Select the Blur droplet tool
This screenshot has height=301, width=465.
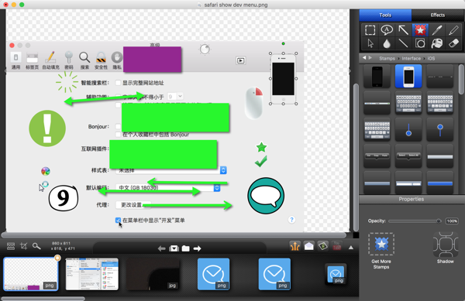click(387, 43)
